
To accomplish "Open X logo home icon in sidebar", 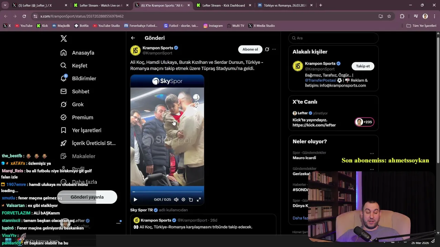I will coord(64,38).
